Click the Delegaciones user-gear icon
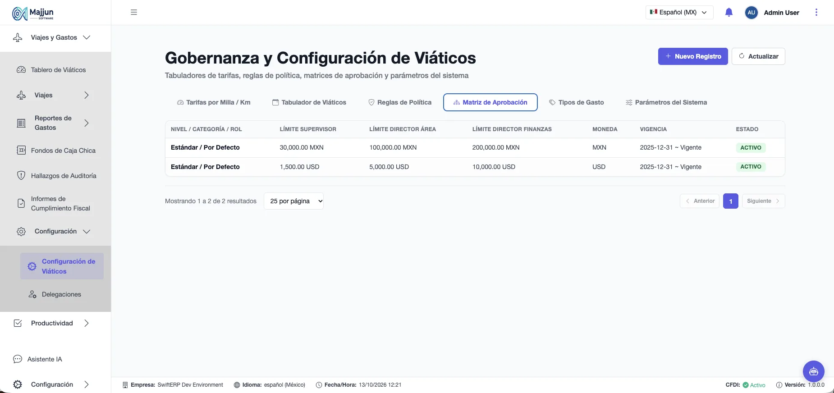The image size is (834, 393). click(32, 294)
